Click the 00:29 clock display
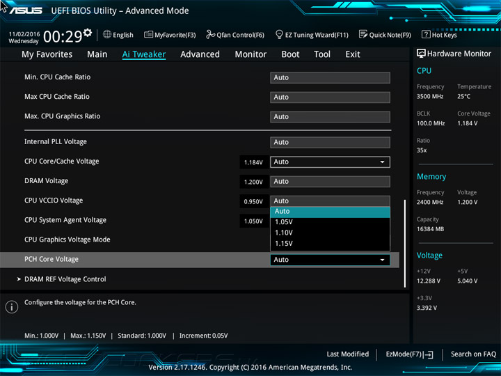Viewport: 501px width, 376px height. pos(63,36)
